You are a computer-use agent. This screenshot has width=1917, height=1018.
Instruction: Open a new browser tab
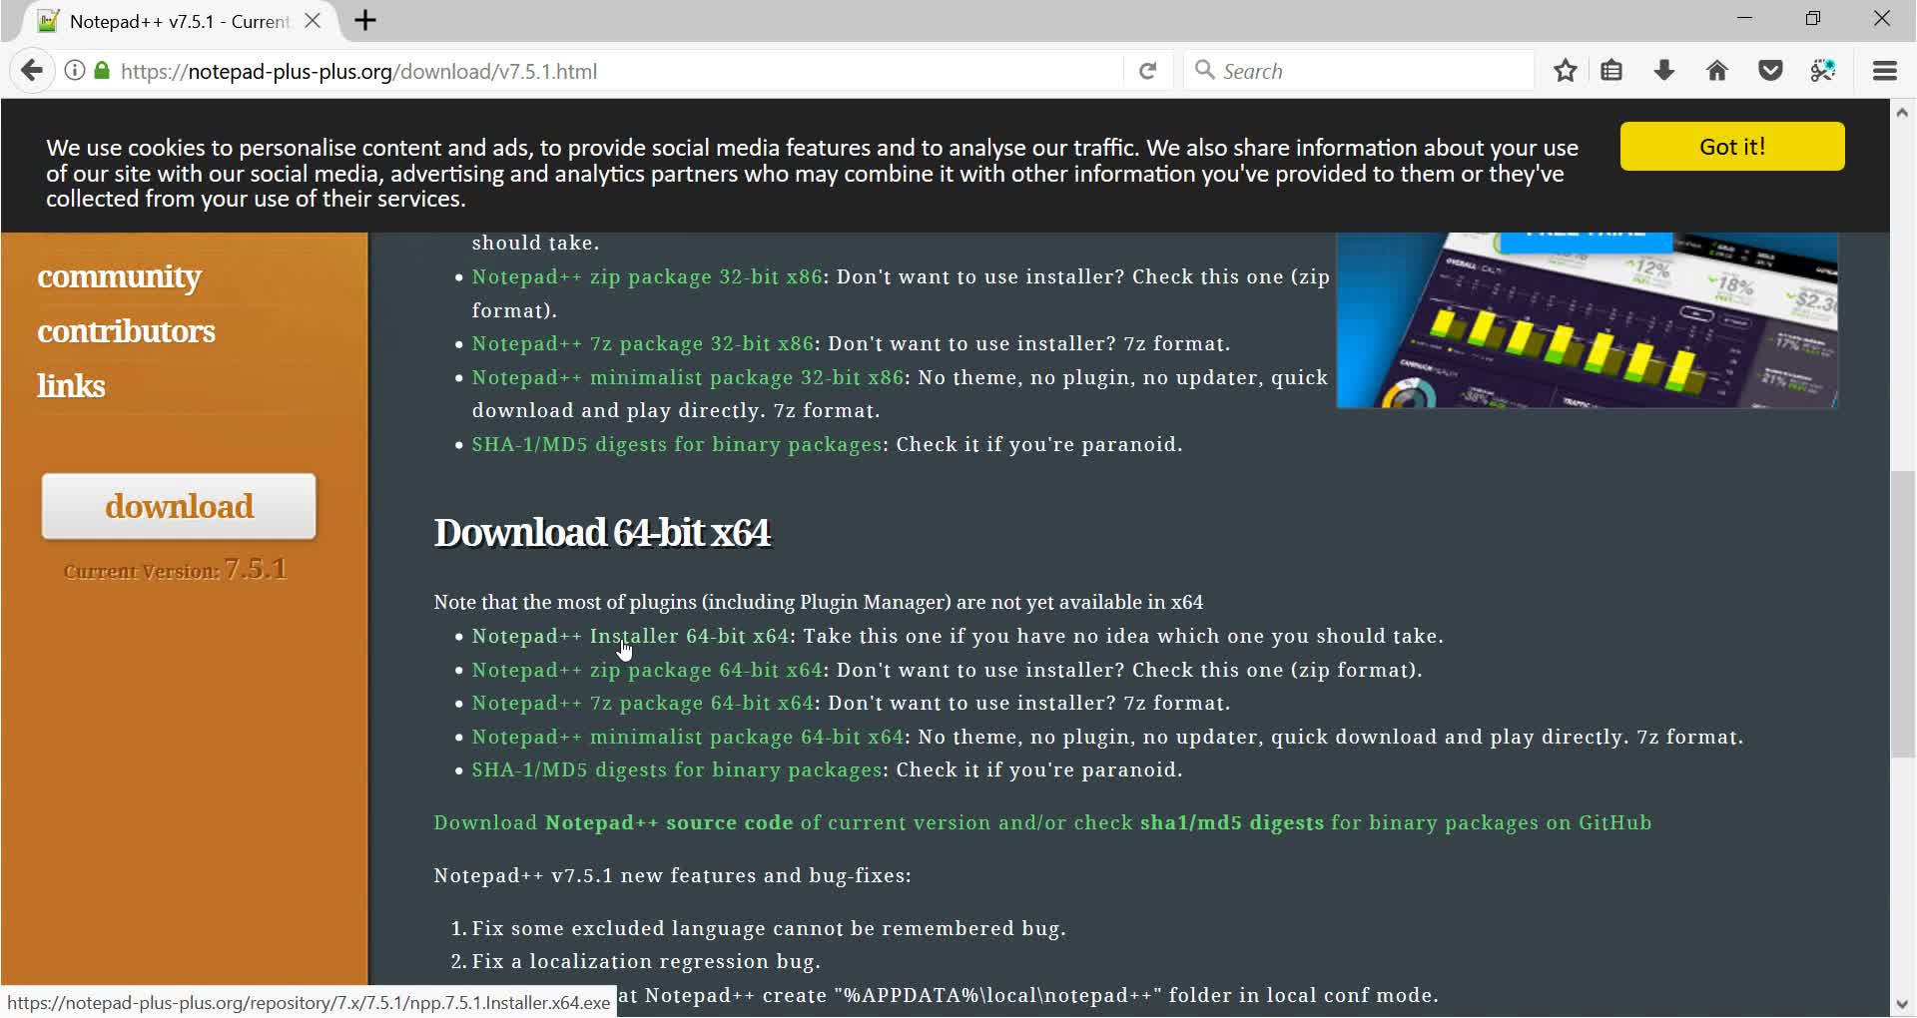363,20
